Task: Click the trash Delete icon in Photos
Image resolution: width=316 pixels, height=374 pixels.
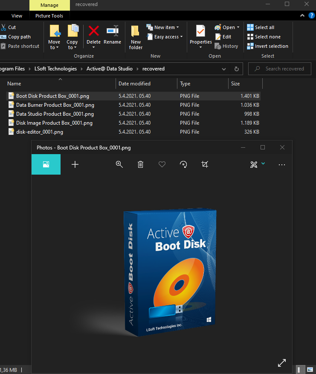Action: pos(141,164)
